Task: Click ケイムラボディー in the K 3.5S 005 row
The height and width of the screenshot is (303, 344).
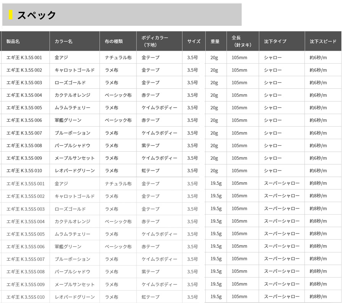Action: pos(159,107)
